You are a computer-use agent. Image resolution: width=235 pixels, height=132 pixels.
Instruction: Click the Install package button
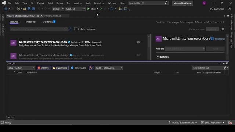pos(216,49)
